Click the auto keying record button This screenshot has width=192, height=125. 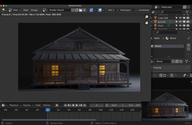click(x=57, y=105)
